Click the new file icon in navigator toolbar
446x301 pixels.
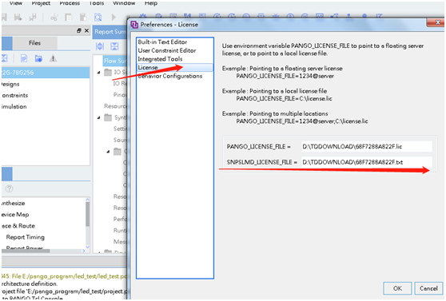click(x=24, y=58)
